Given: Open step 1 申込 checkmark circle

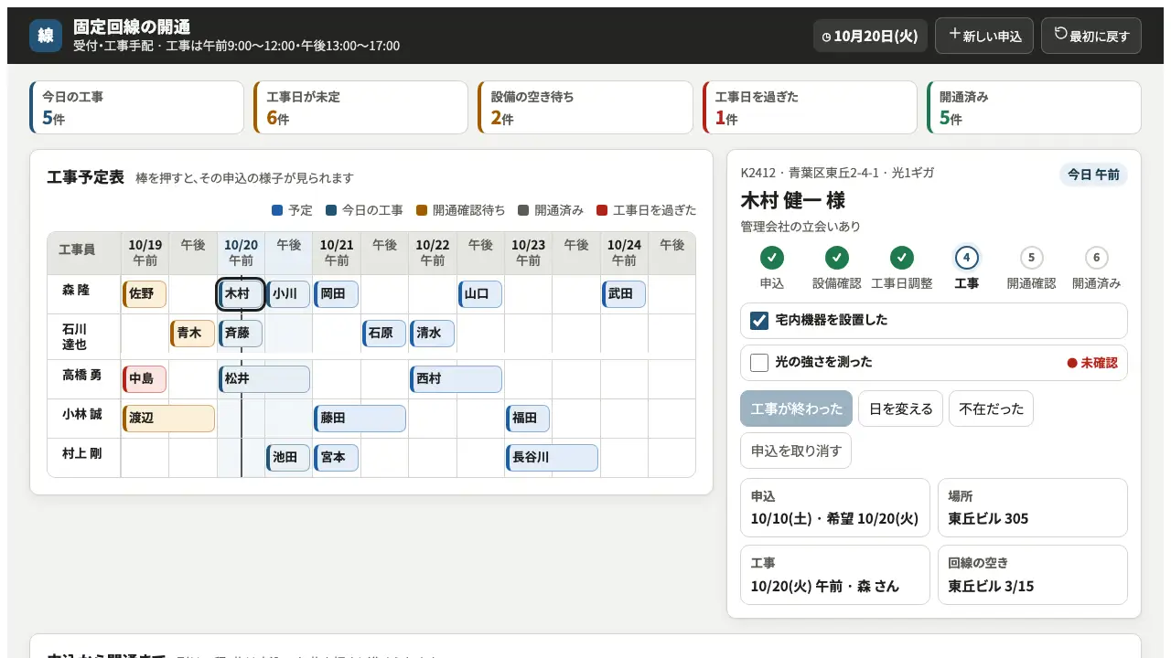Looking at the screenshot, I should (772, 258).
